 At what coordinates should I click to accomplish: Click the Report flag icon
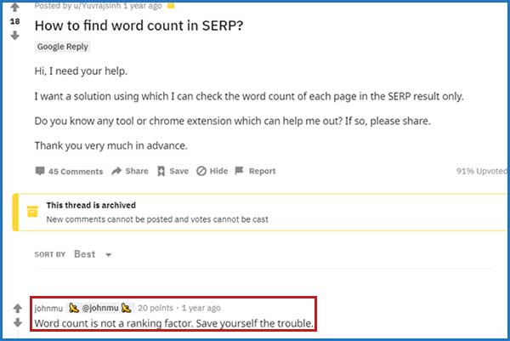(x=239, y=170)
